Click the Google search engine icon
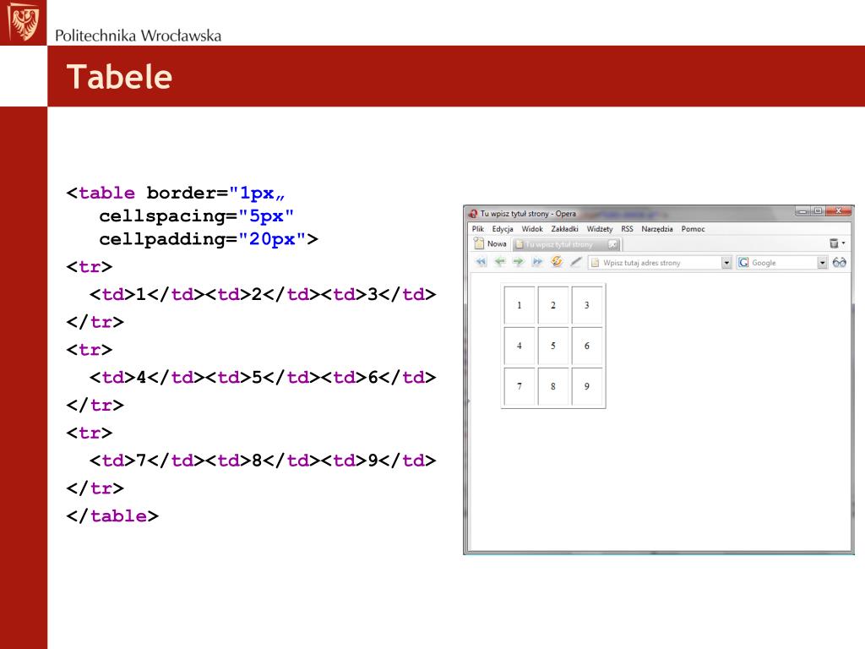This screenshot has height=649, width=865. click(x=743, y=263)
